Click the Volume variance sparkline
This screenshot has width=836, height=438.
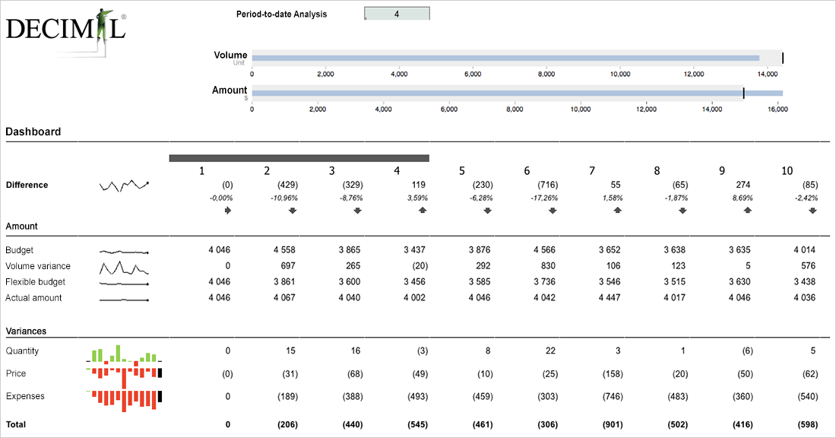(x=124, y=267)
